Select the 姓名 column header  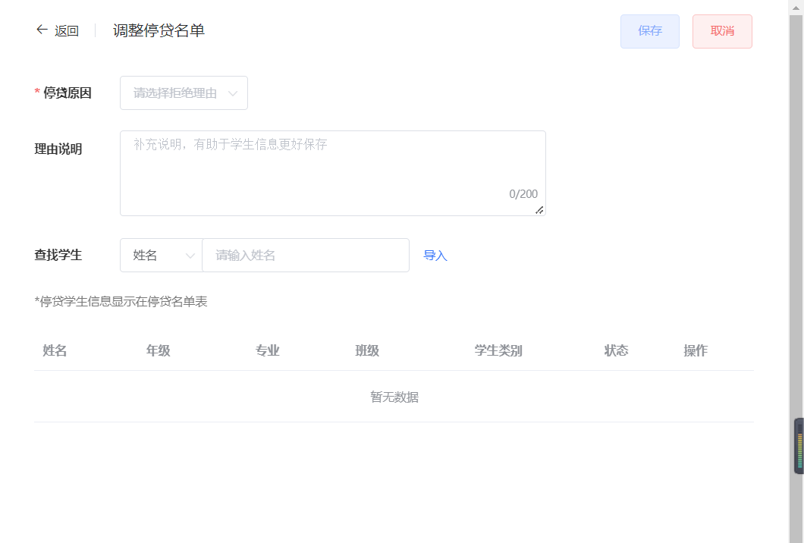pos(54,350)
